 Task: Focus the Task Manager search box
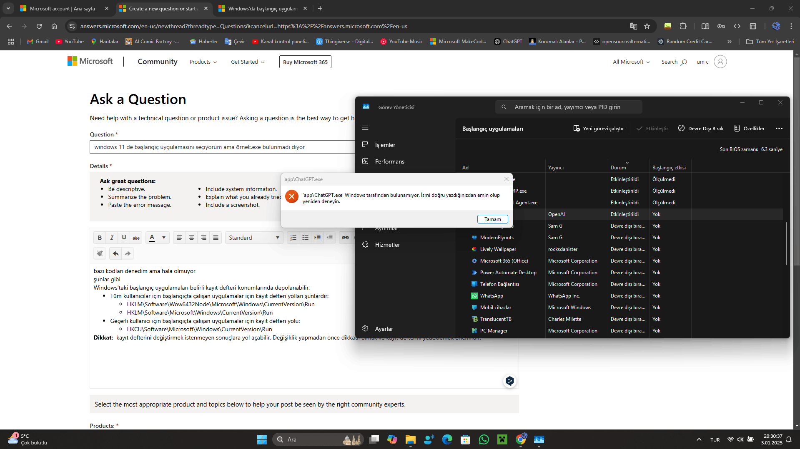tap(569, 107)
